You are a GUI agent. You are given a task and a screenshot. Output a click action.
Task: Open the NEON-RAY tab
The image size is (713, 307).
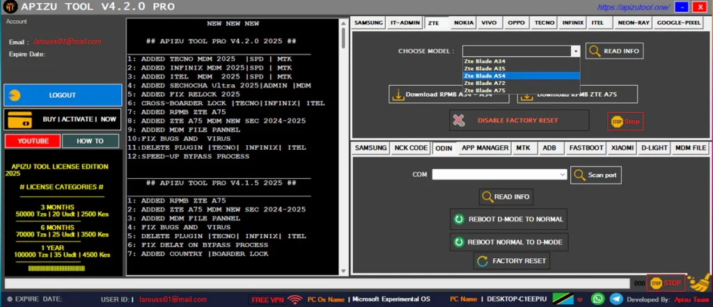(x=633, y=23)
